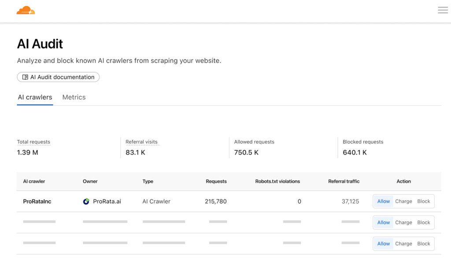Click the book icon in the documentation button

tap(25, 77)
